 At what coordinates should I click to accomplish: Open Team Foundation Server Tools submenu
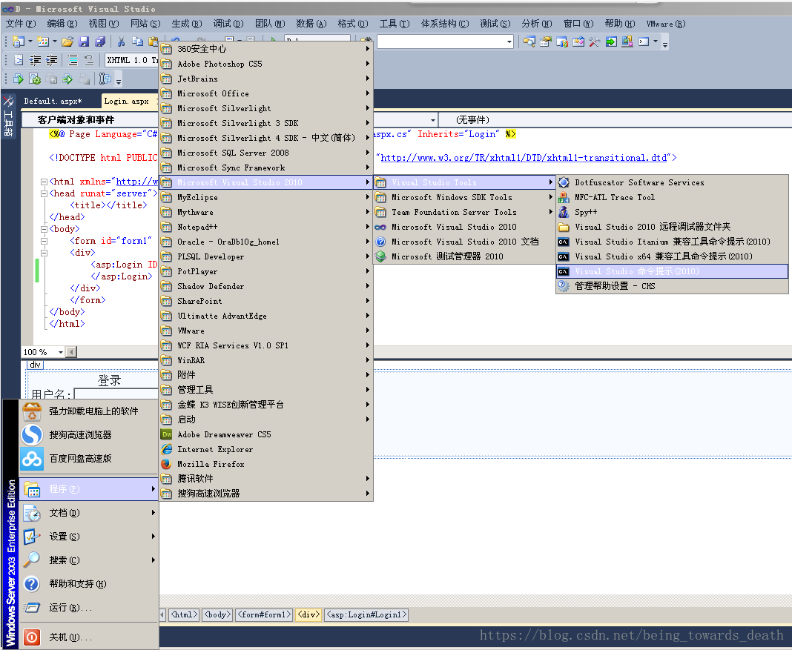pos(464,212)
